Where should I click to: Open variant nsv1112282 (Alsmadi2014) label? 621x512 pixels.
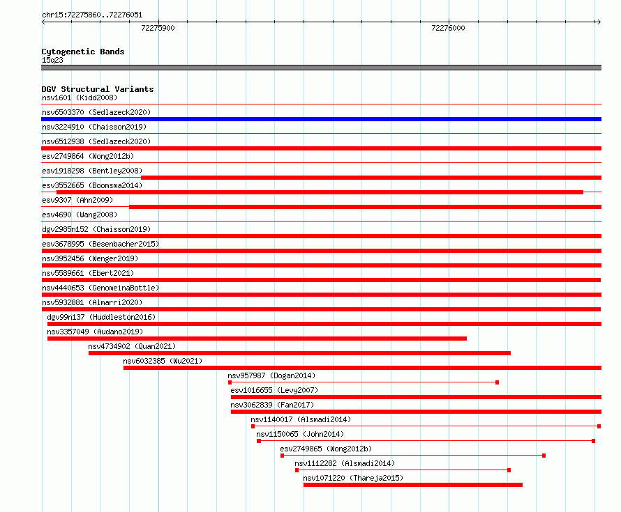click(x=345, y=463)
